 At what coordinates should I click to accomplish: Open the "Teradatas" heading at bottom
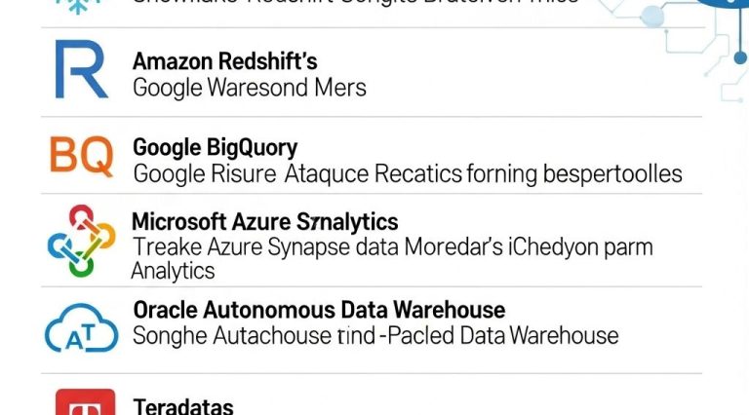coord(182,406)
